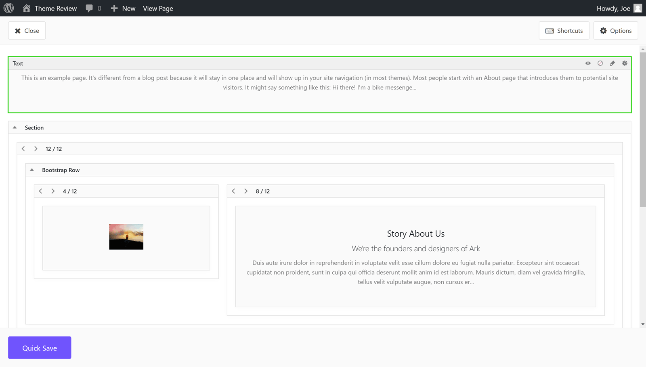Click the 12 / 12 column size label
The image size is (646, 367).
coord(54,149)
